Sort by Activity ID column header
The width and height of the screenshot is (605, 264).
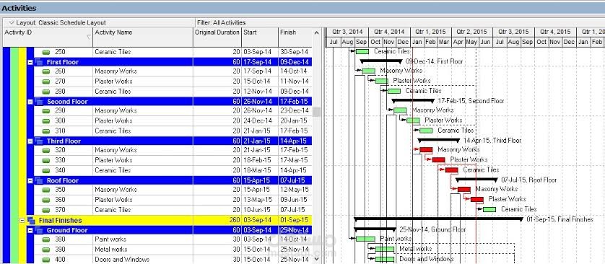(48, 37)
